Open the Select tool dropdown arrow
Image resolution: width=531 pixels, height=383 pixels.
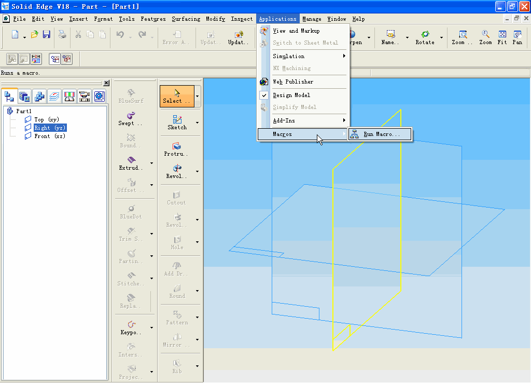click(x=198, y=96)
